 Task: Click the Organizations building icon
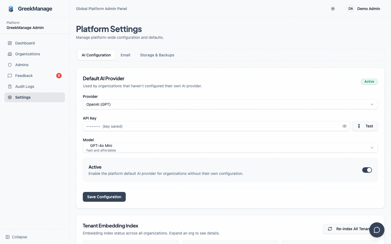point(10,54)
